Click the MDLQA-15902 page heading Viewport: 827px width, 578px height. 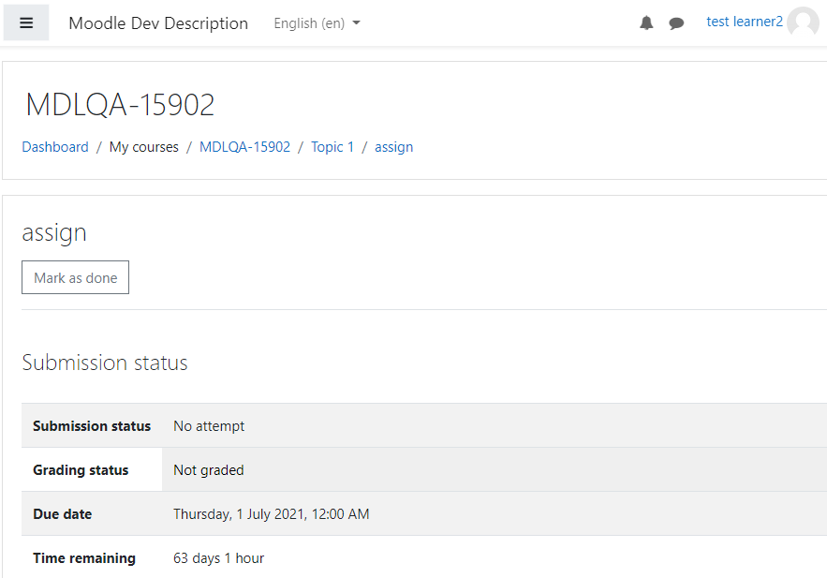click(120, 104)
